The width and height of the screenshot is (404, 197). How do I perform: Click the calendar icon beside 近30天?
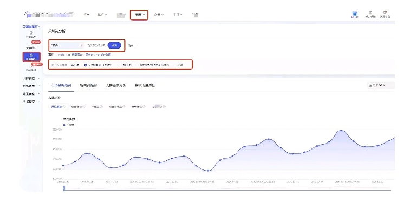(370, 85)
